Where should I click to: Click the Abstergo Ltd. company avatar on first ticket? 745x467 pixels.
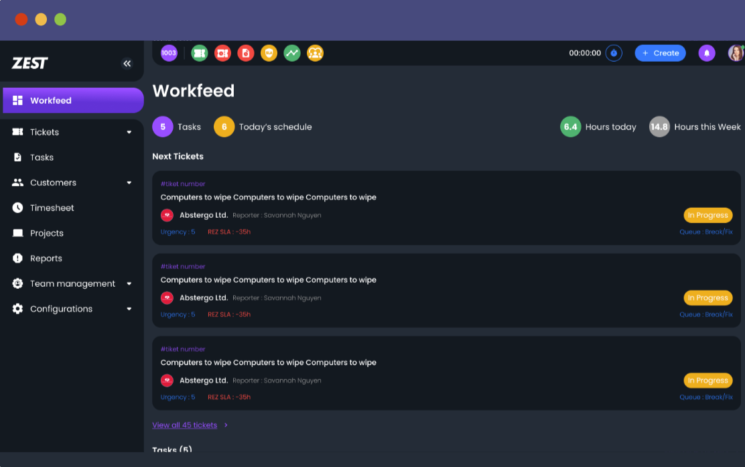point(167,214)
